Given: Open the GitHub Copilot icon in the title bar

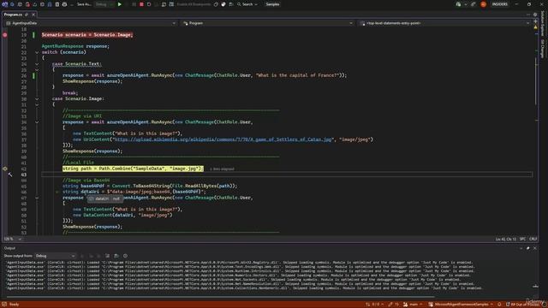Looking at the screenshot, I should point(459,4).
